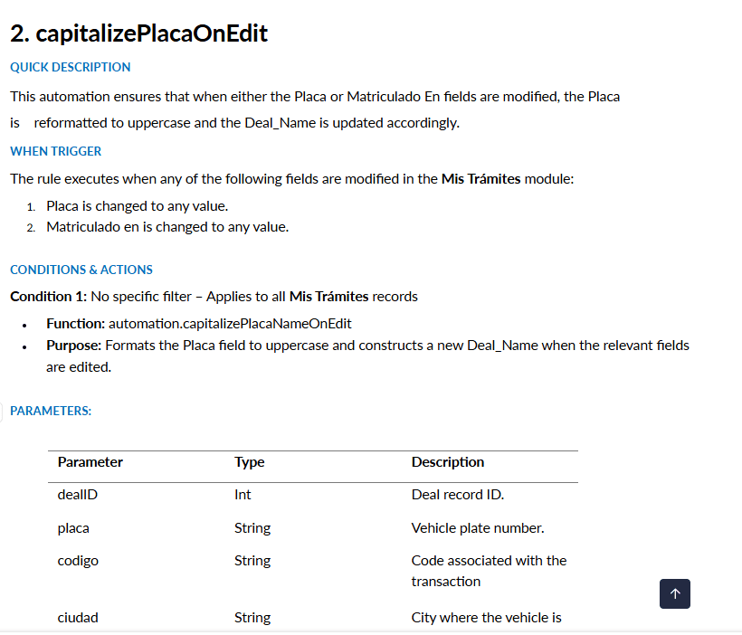Click the QUICK DESCRIPTION section label
Image resolution: width=742 pixels, height=635 pixels.
[x=70, y=67]
